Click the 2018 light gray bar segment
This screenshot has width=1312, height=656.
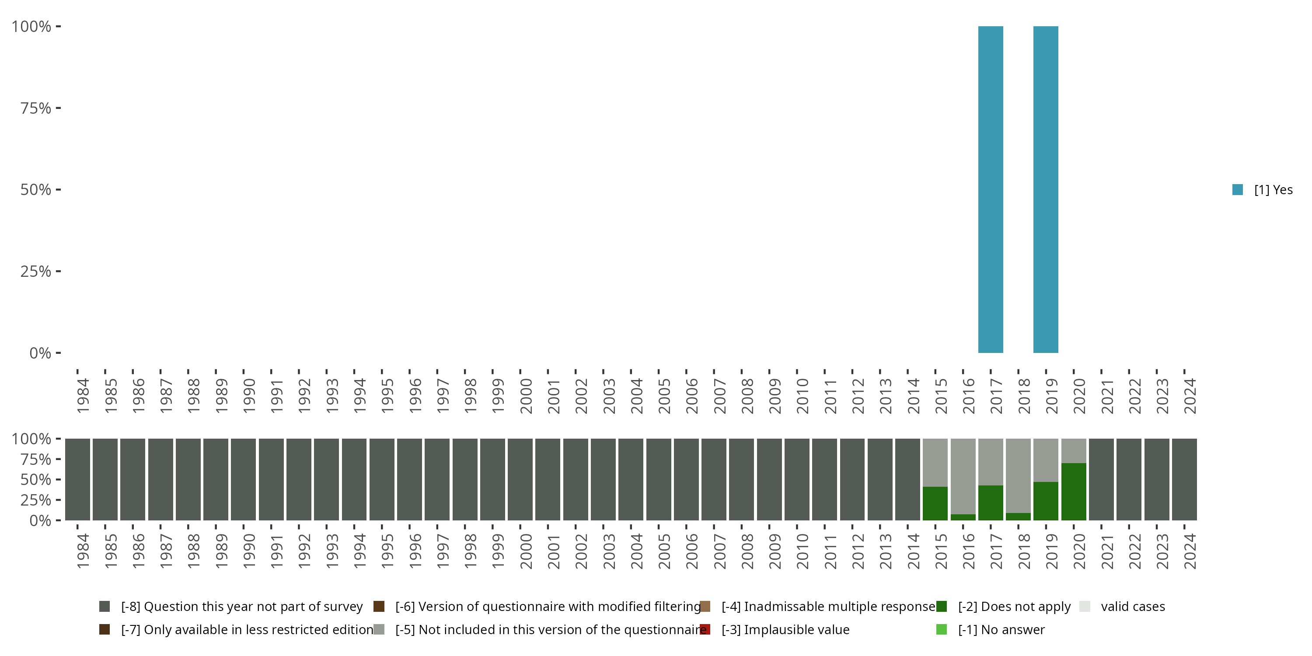click(1018, 475)
